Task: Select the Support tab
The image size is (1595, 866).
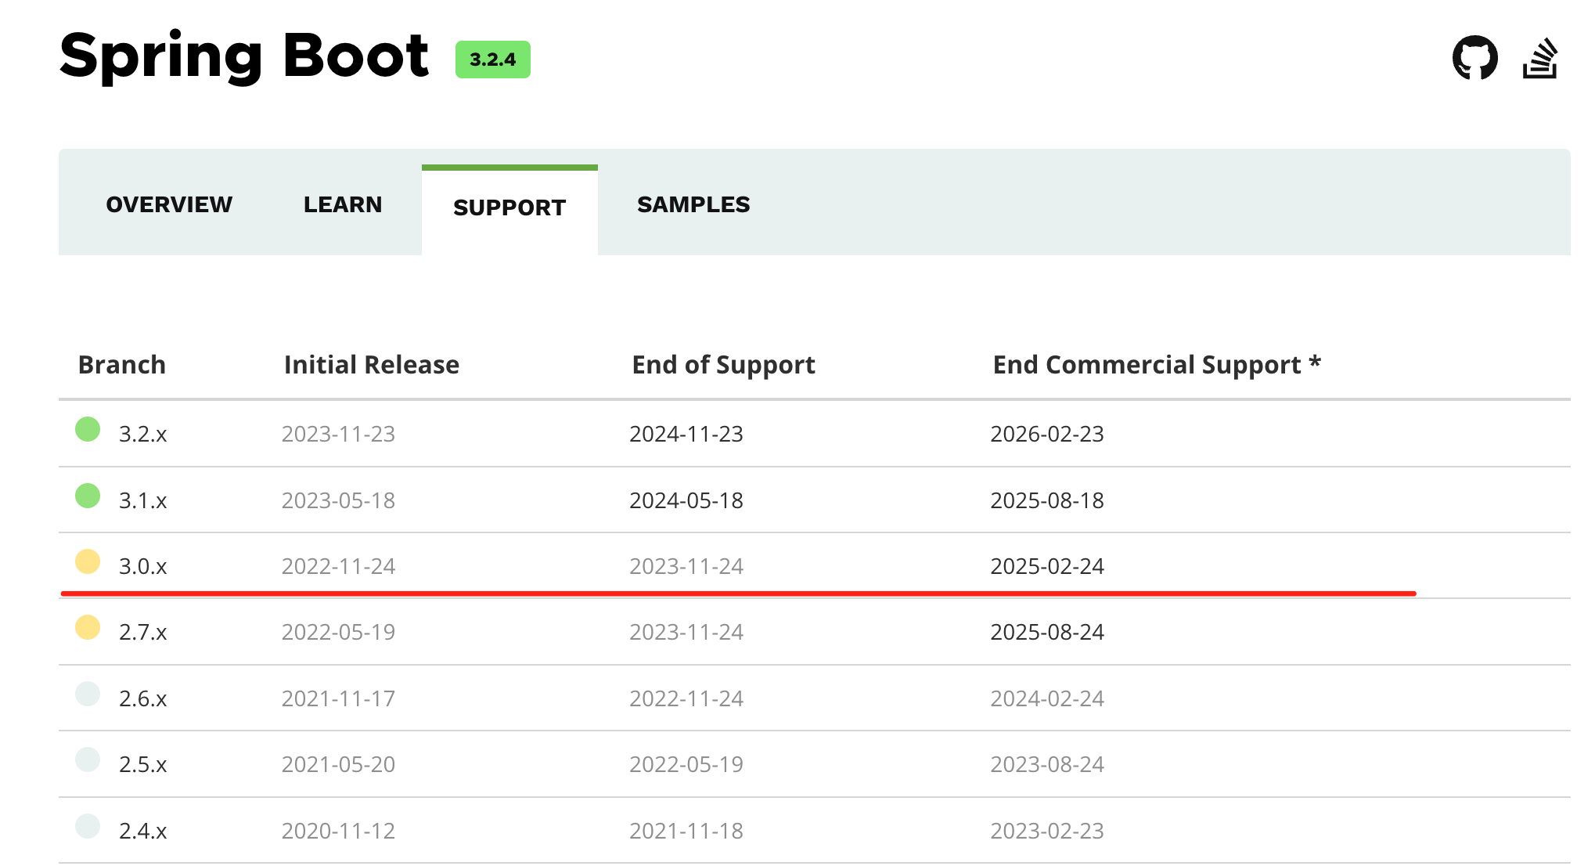Action: (x=509, y=207)
